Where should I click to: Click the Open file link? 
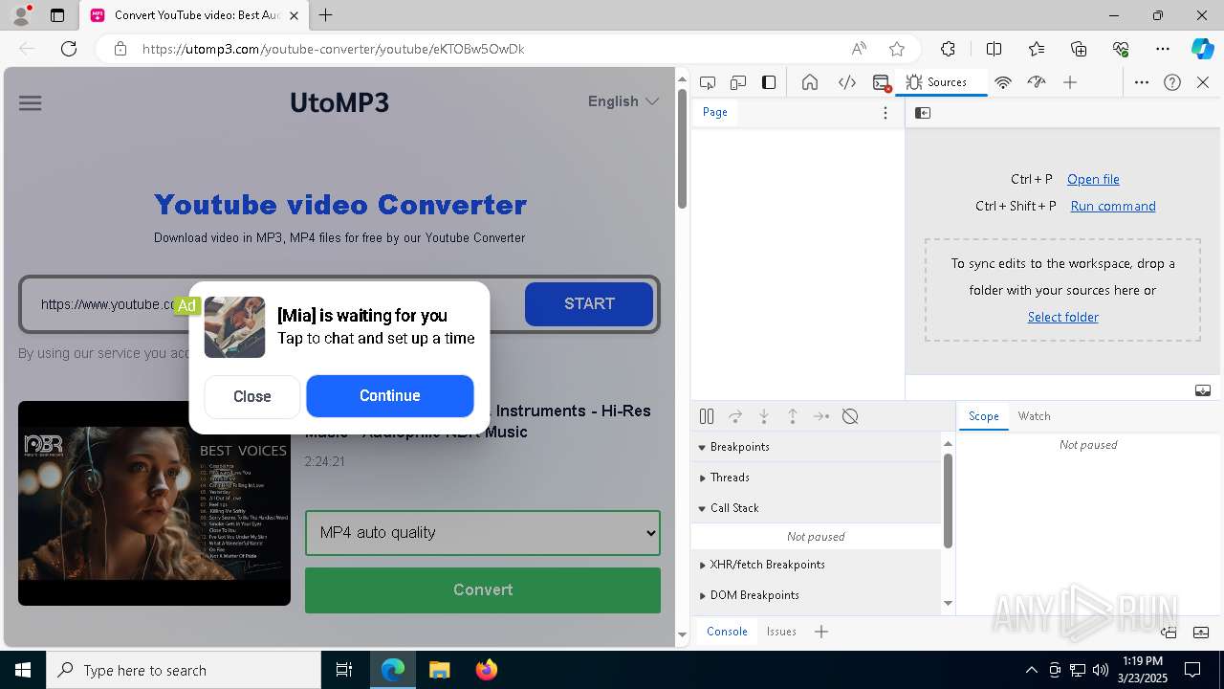1093,179
